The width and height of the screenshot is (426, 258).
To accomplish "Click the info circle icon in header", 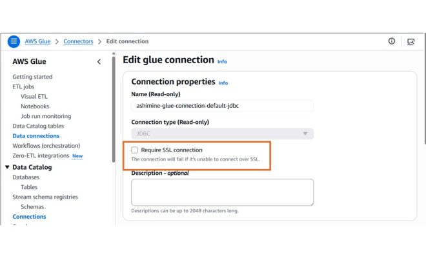I will (392, 41).
